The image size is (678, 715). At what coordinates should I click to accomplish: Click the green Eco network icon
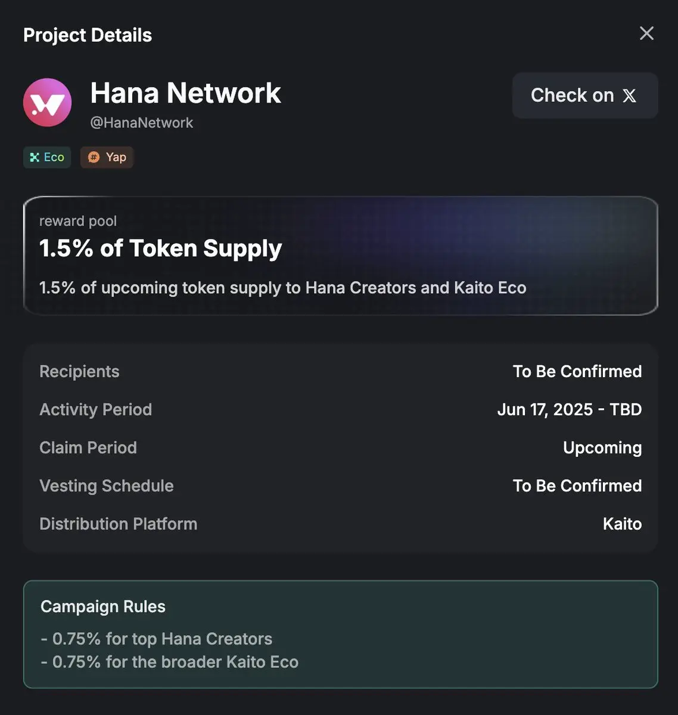click(35, 157)
